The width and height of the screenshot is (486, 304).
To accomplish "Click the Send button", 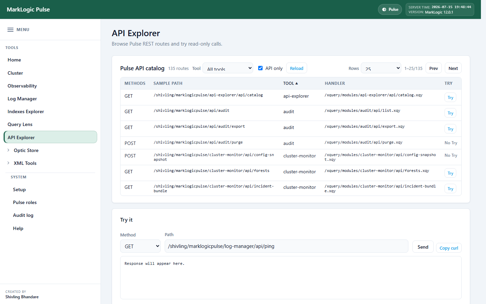I will click(423, 247).
